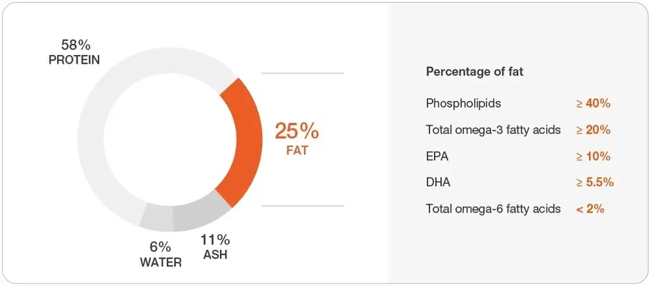This screenshot has height=286, width=650.
Task: Click the < 2% omega-6 value
Action: [x=590, y=209]
